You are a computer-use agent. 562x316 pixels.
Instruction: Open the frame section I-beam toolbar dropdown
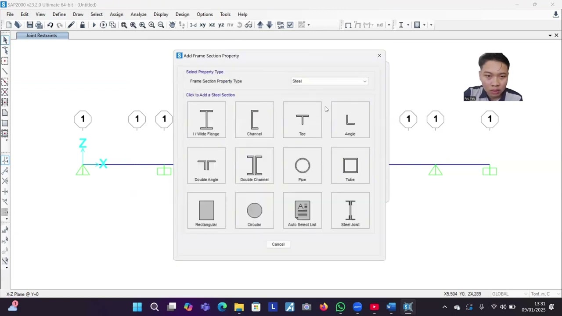[x=408, y=25]
